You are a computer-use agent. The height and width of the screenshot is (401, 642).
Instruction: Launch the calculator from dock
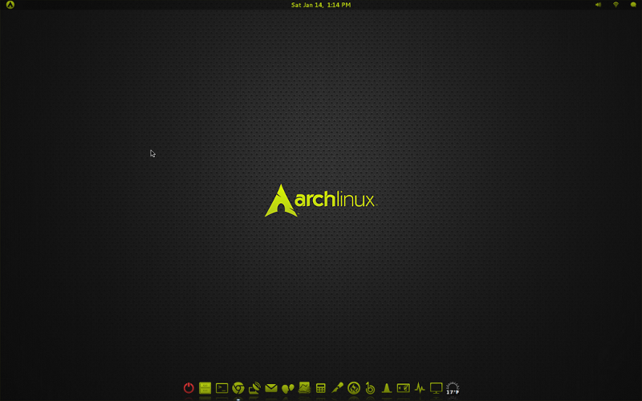320,388
